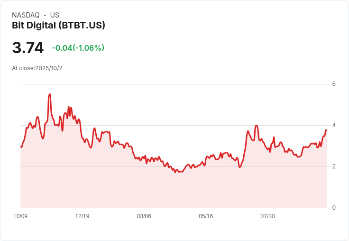Screen dimensions: 349x241
Task: Click the leftmost start of the price line
Action: [21, 147]
